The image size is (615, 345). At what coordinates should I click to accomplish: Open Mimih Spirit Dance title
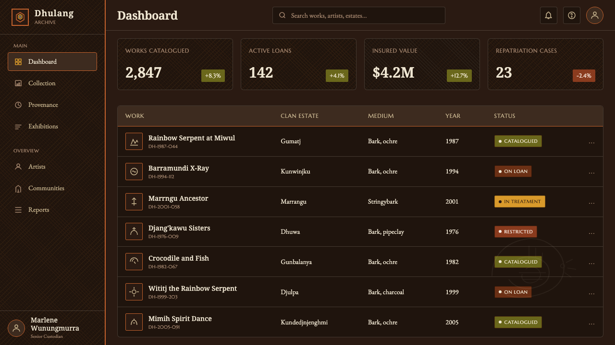click(x=180, y=319)
